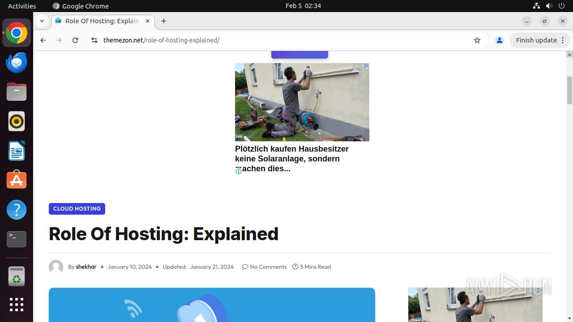
Task: Click the sidebar ad image
Action: [475, 305]
